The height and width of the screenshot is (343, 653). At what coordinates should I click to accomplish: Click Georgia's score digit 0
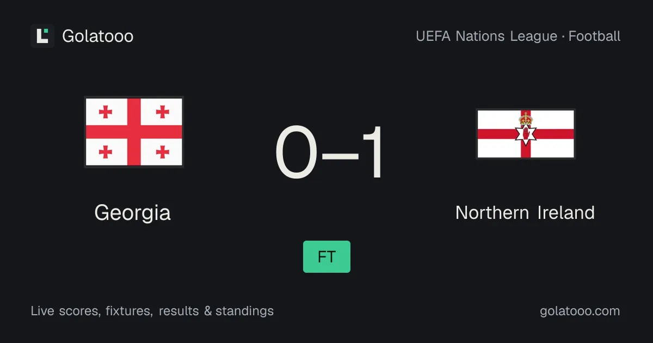(x=296, y=152)
